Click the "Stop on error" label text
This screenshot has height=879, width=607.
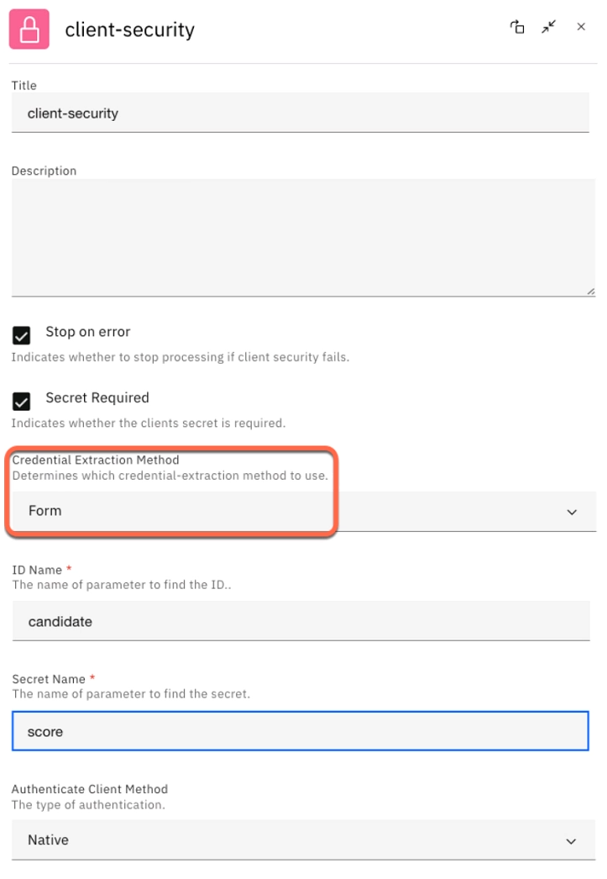88,332
